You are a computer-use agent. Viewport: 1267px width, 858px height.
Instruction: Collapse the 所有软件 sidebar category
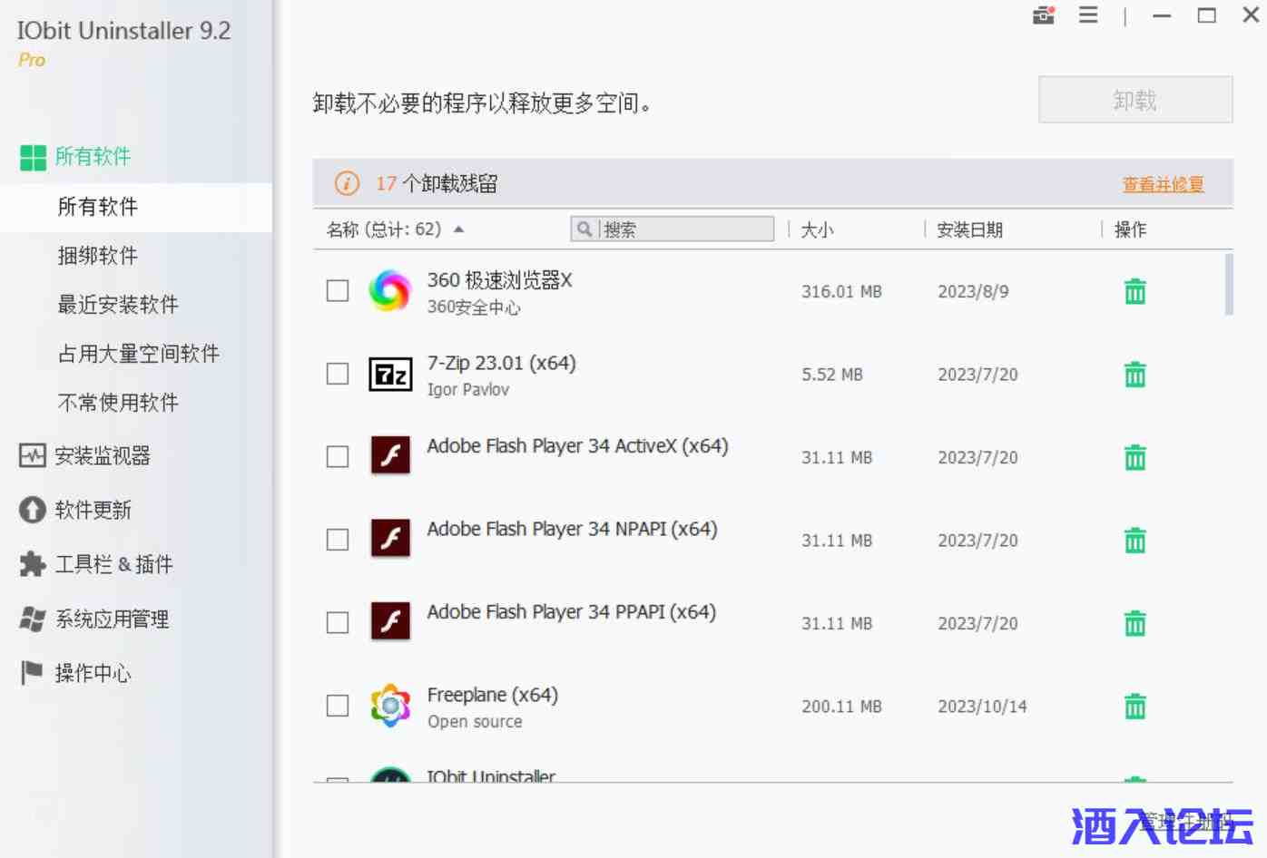click(x=91, y=157)
